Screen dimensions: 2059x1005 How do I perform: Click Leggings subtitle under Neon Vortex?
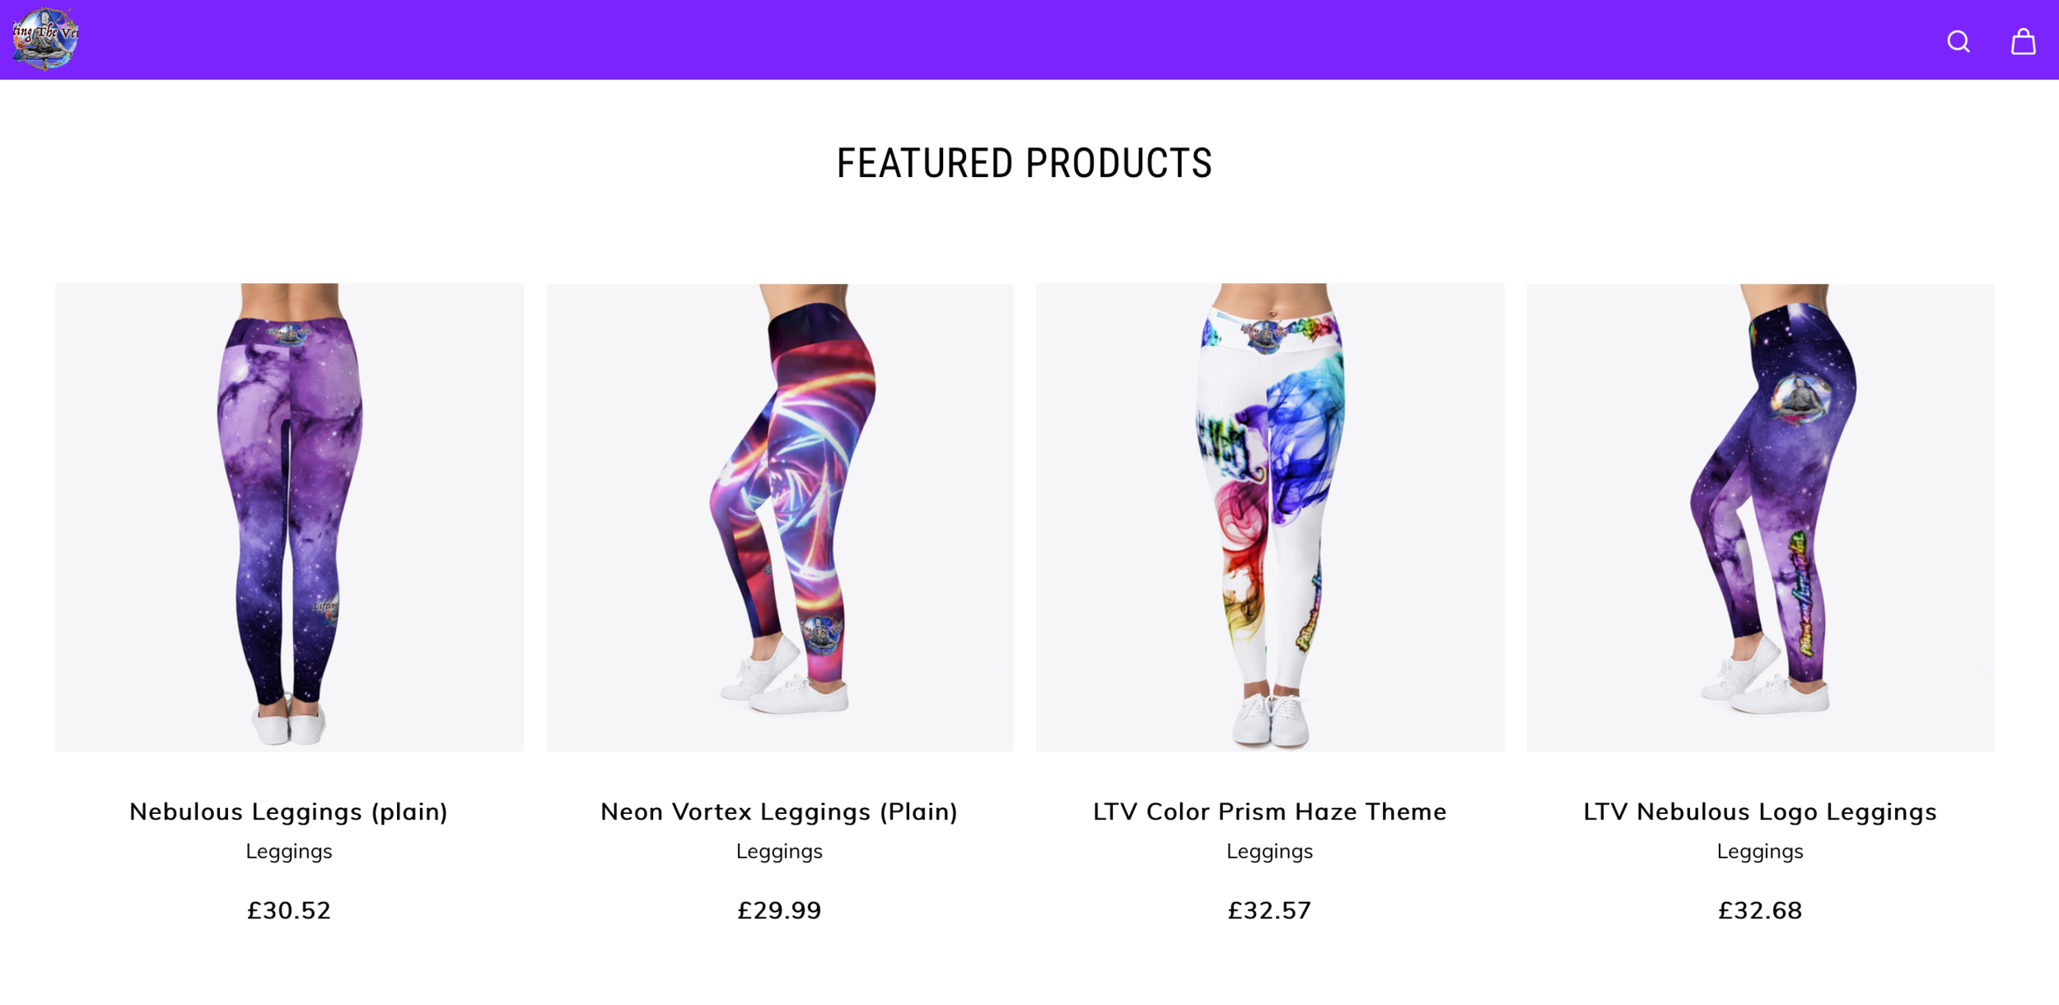[779, 852]
